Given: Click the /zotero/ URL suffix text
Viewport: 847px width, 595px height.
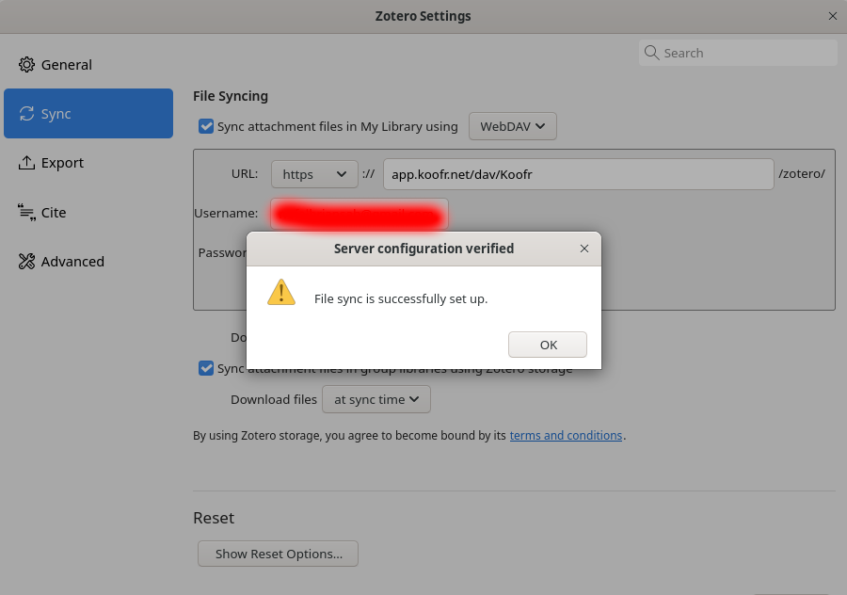Looking at the screenshot, I should pos(802,173).
